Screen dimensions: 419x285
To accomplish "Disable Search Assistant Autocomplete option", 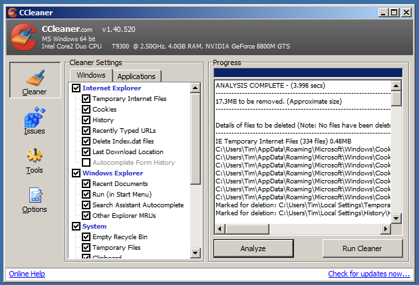I will coord(86,205).
